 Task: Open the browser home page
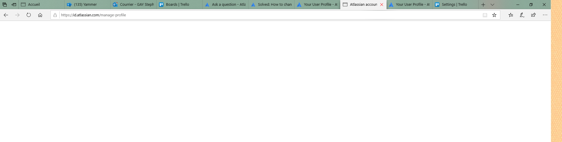40,15
